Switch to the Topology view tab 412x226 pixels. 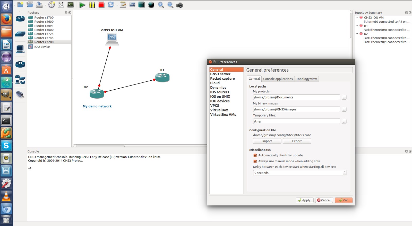[306, 79]
